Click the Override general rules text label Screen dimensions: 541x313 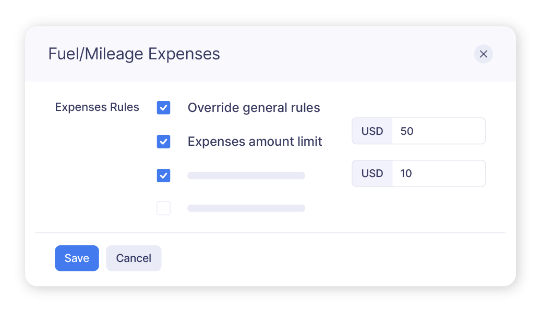pos(254,108)
